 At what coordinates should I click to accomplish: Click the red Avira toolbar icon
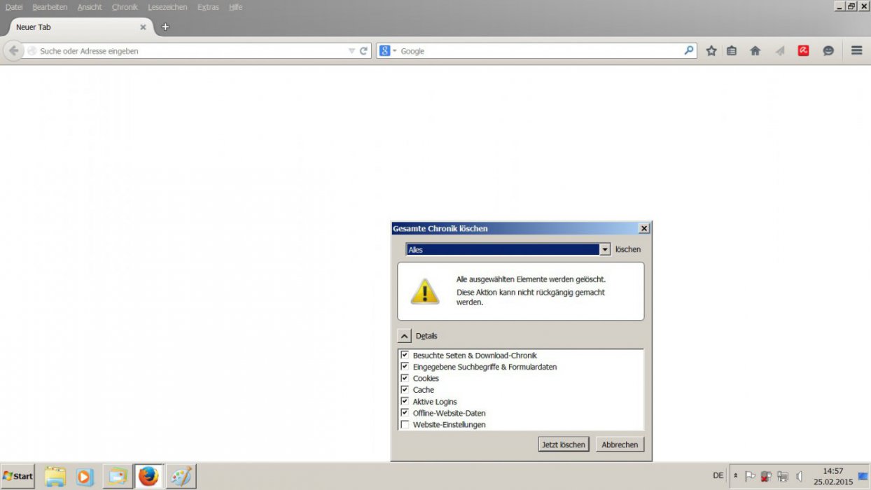(x=803, y=51)
